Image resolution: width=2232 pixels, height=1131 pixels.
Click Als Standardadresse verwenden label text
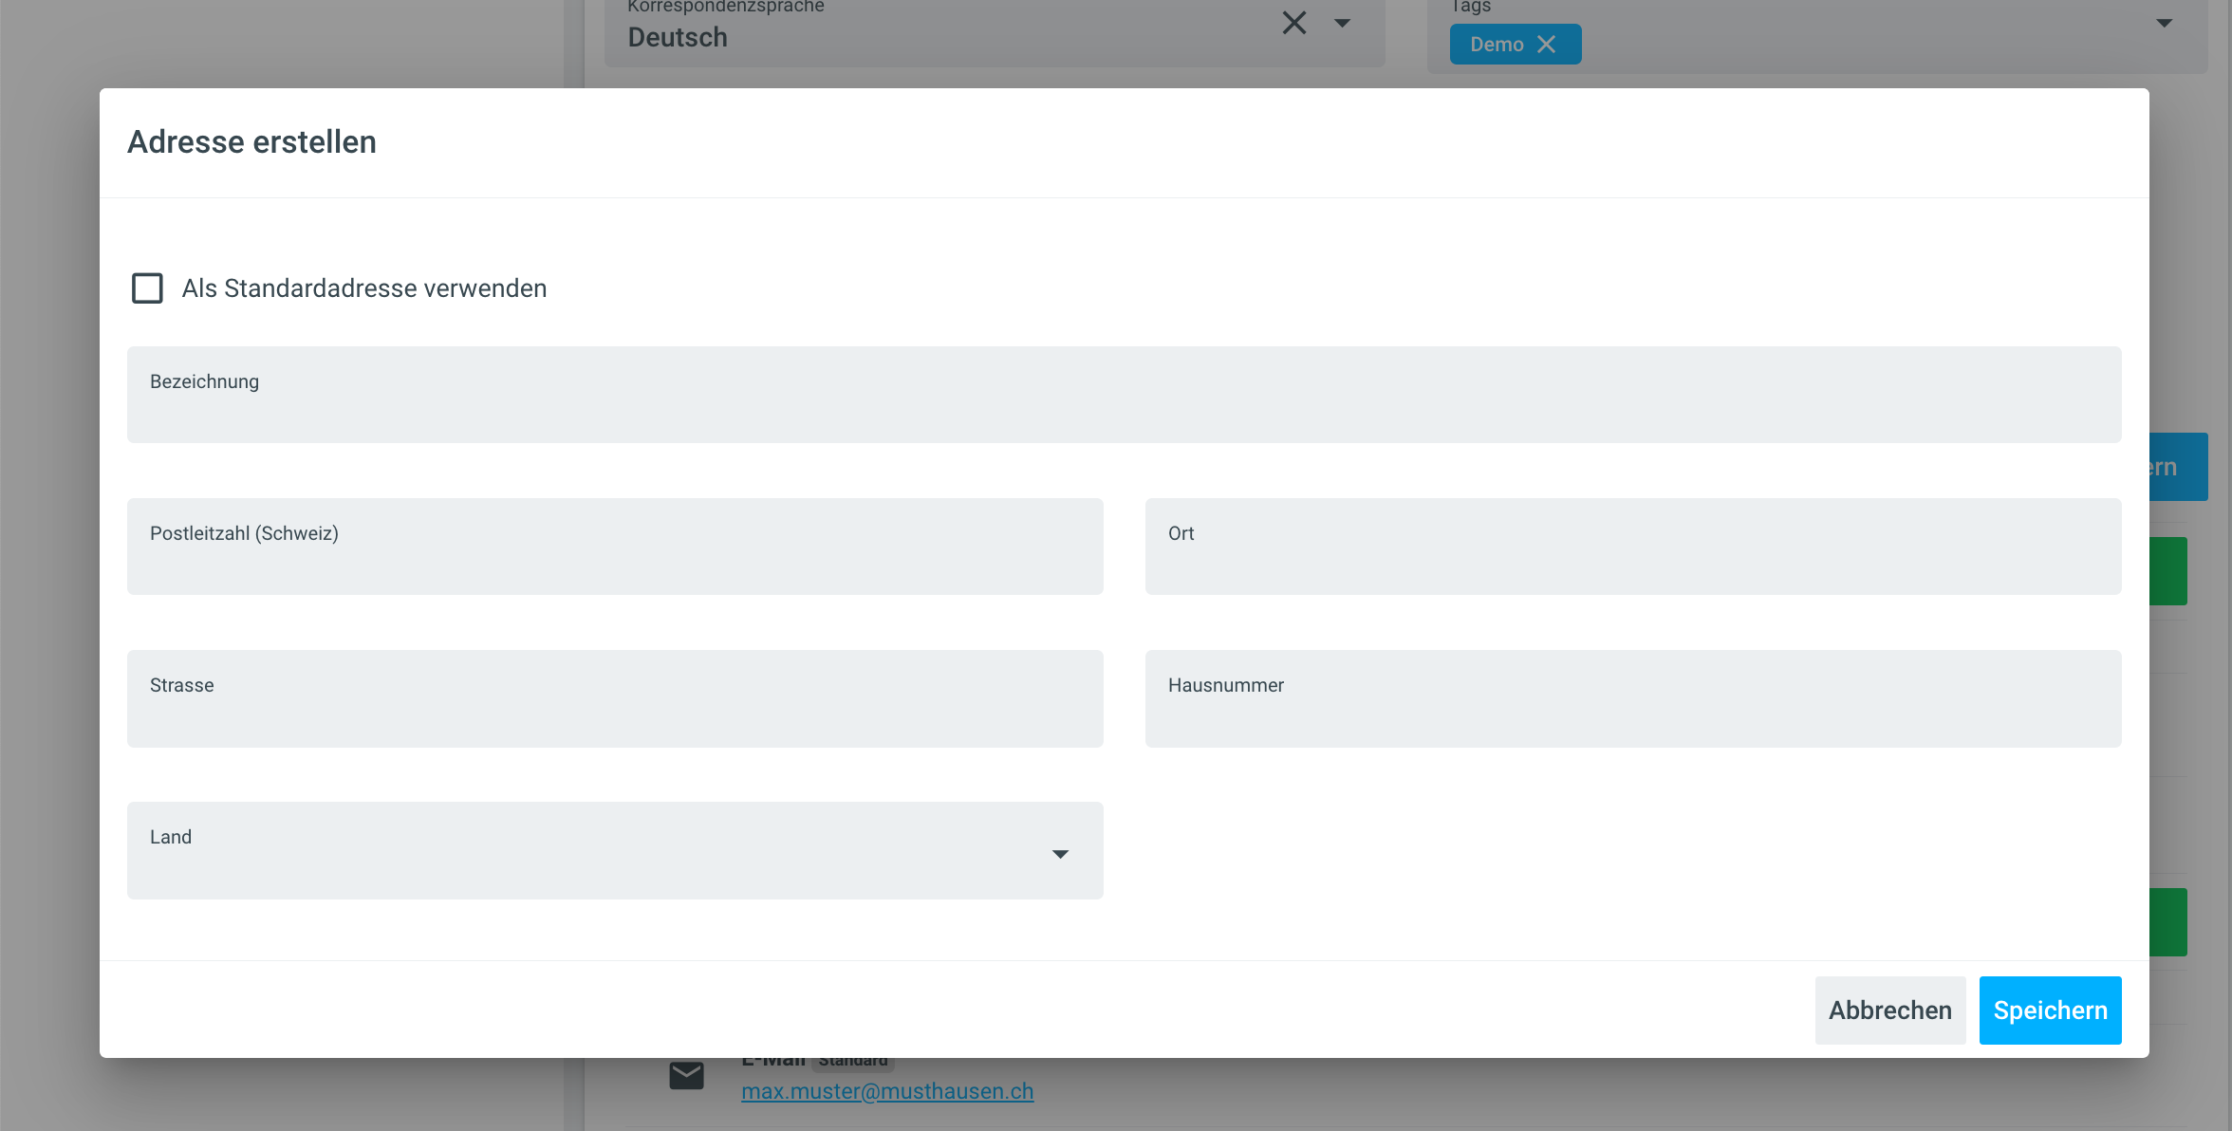pyautogui.click(x=364, y=288)
